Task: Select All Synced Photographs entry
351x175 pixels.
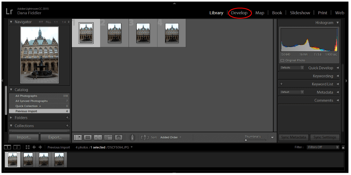Action: (x=39, y=101)
